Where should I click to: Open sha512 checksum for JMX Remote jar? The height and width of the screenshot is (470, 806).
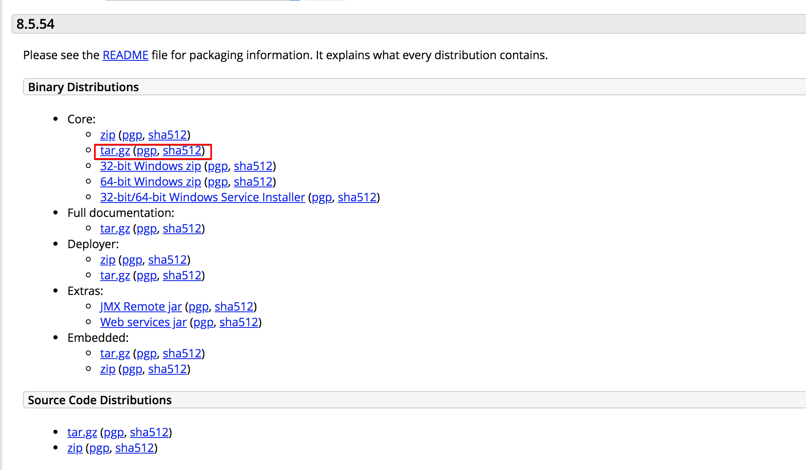click(234, 306)
